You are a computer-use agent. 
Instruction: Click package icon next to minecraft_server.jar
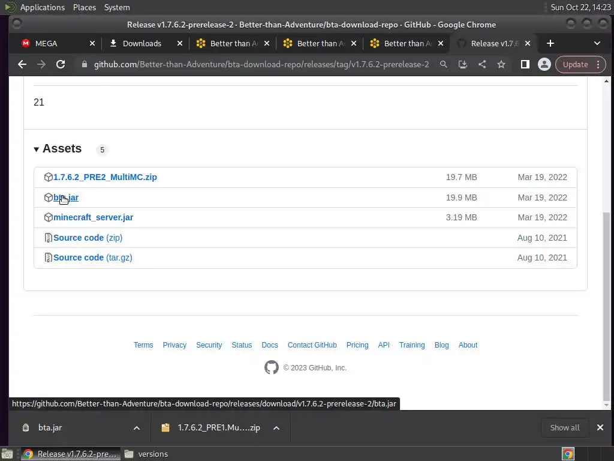coord(48,217)
